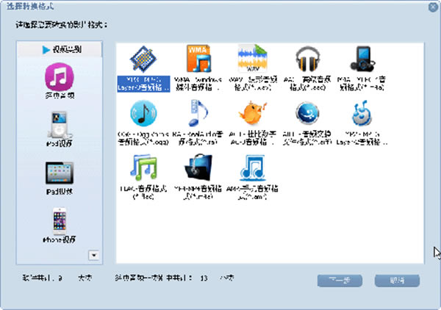Select the AAC format with headphones icon
Image resolution: width=441 pixels, height=310 pixels.
pyautogui.click(x=308, y=59)
